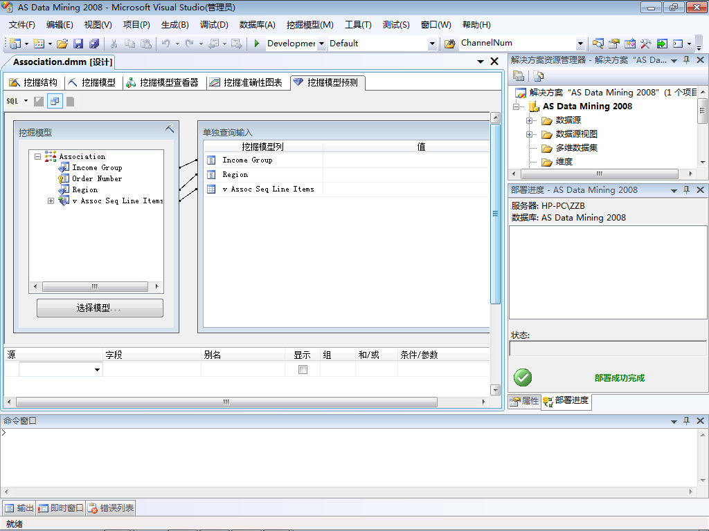Viewport: 709px width, 531px height.
Task: Click the v Assoc Seq Line Items input row
Action: tap(346, 189)
